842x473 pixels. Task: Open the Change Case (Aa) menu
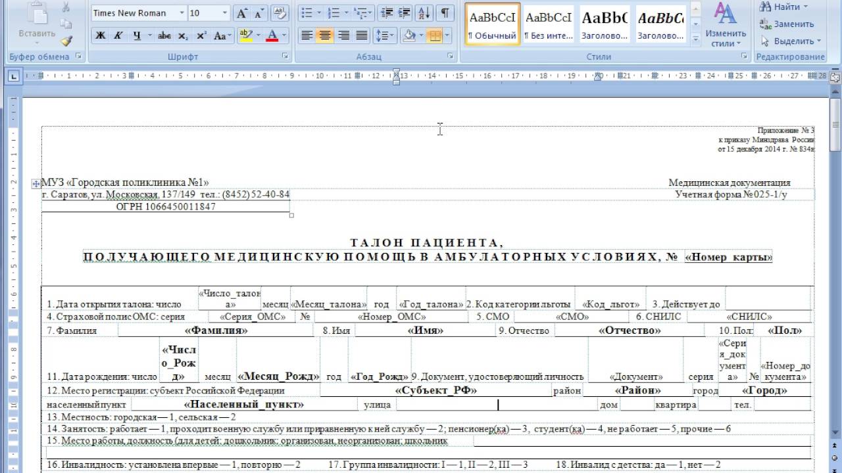point(222,35)
